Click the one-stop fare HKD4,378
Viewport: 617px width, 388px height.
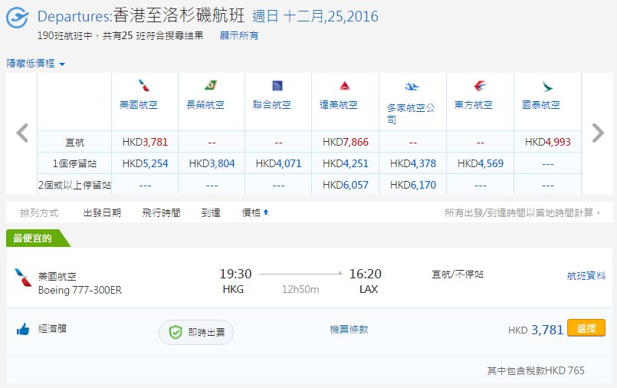click(x=413, y=163)
